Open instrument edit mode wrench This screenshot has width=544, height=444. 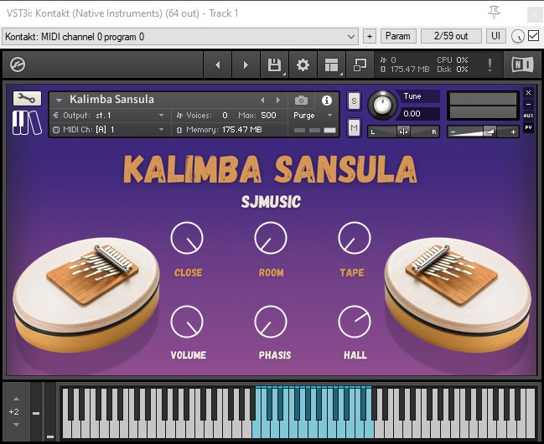[x=27, y=99]
